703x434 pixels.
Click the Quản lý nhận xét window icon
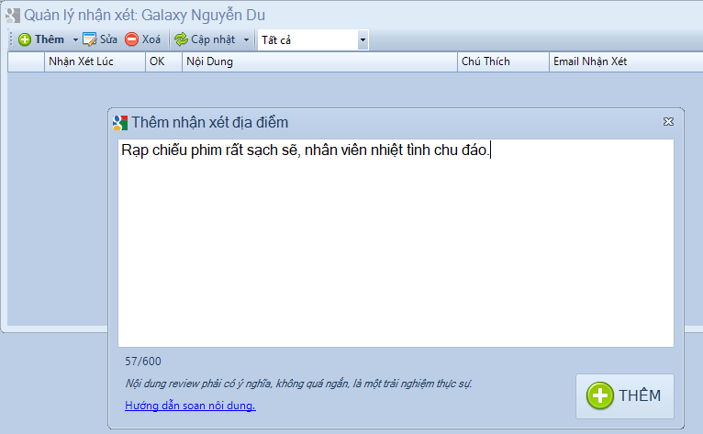pos(13,16)
